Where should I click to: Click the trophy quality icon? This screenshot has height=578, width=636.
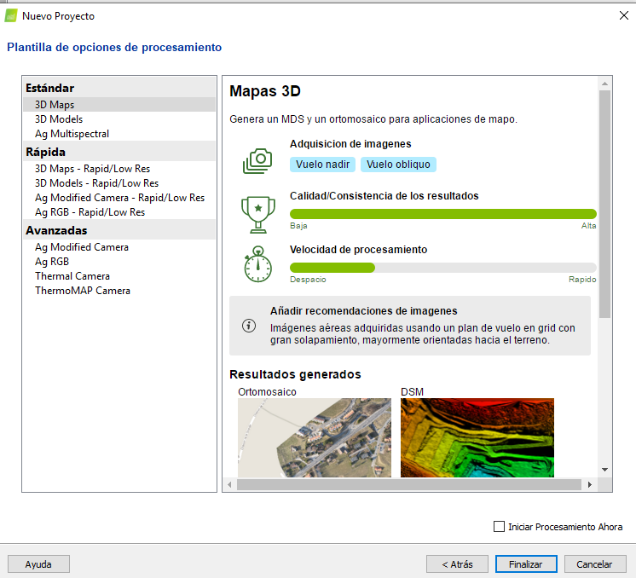click(x=258, y=215)
